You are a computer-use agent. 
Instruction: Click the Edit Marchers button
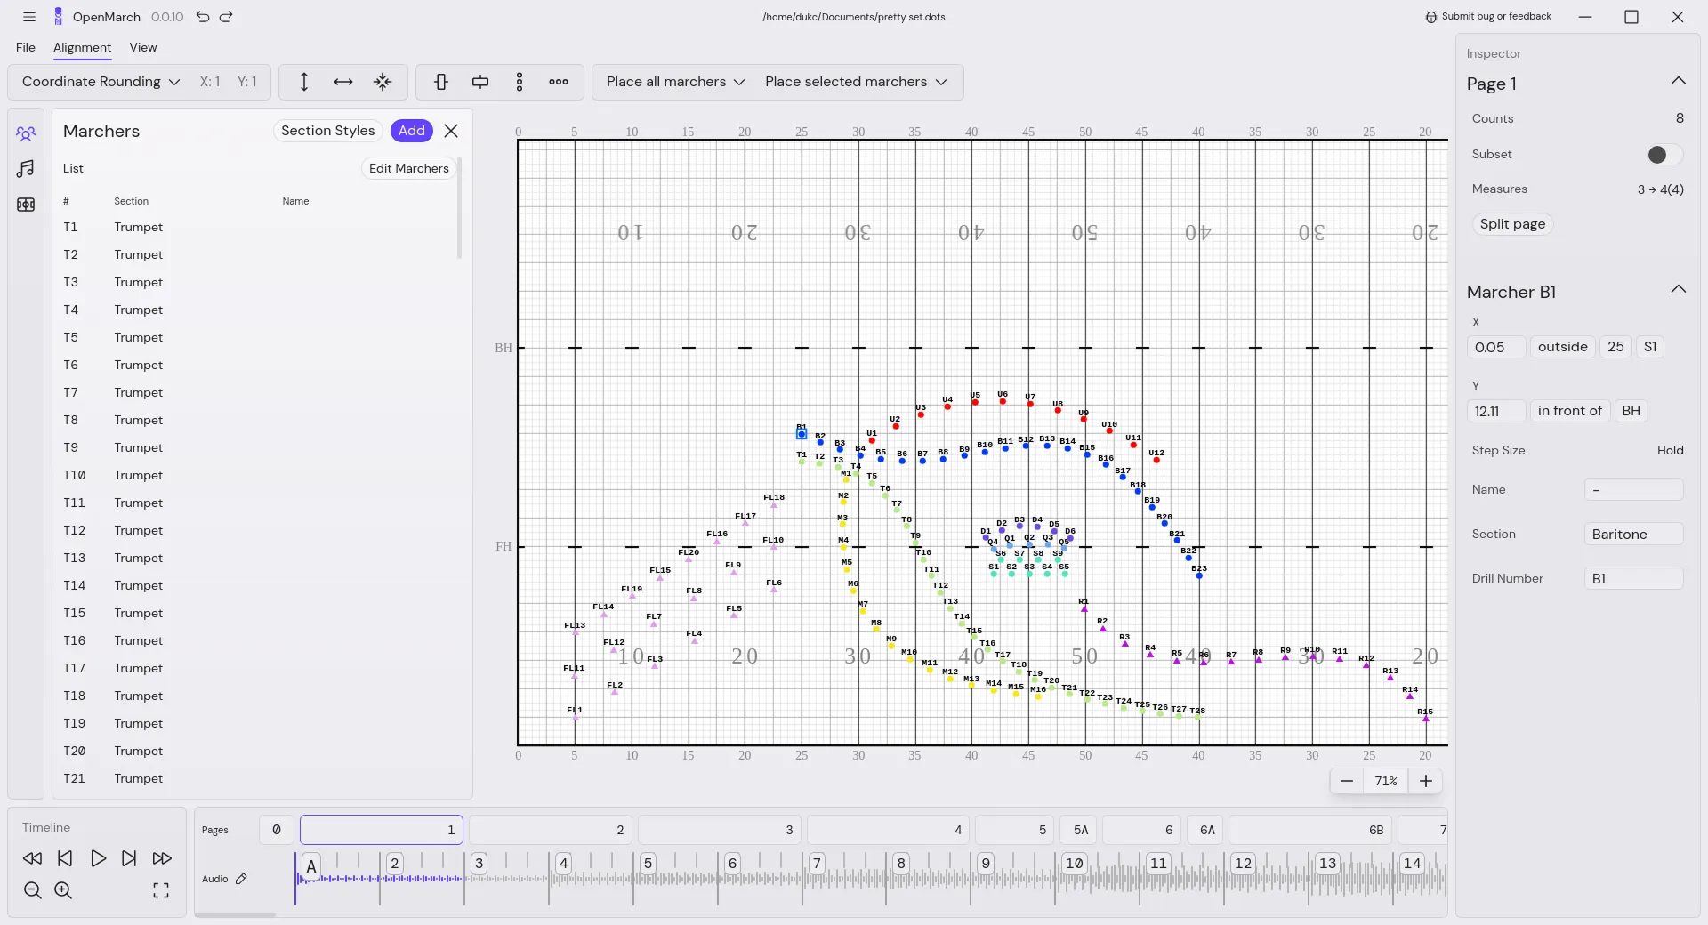click(408, 168)
